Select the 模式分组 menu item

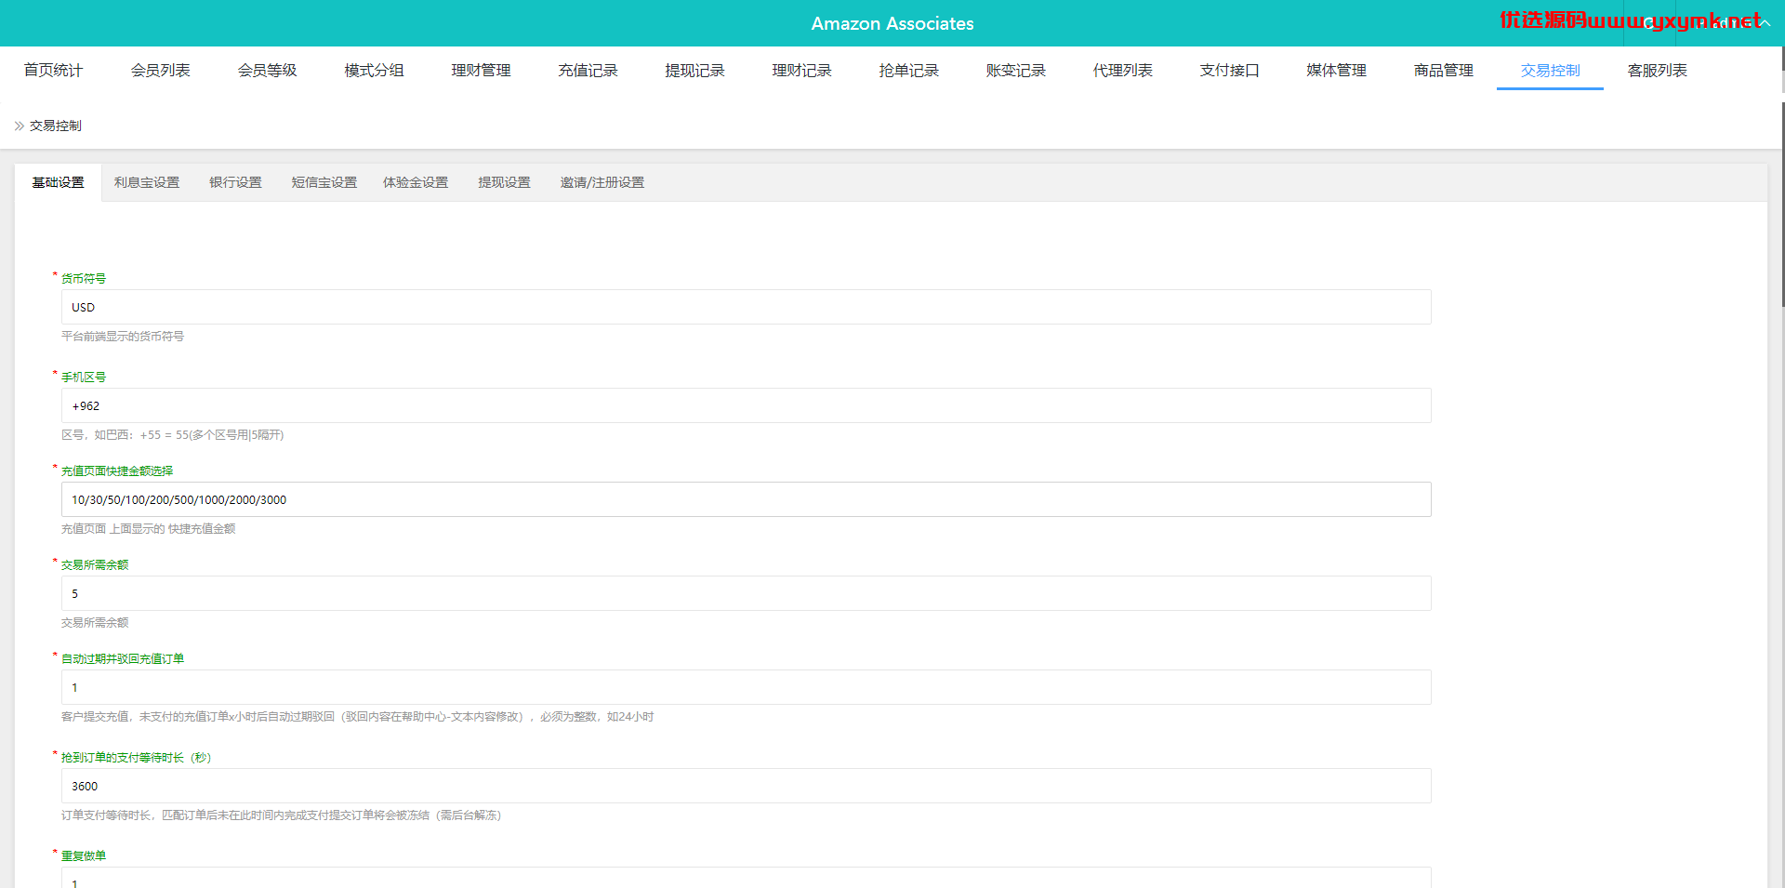(374, 71)
